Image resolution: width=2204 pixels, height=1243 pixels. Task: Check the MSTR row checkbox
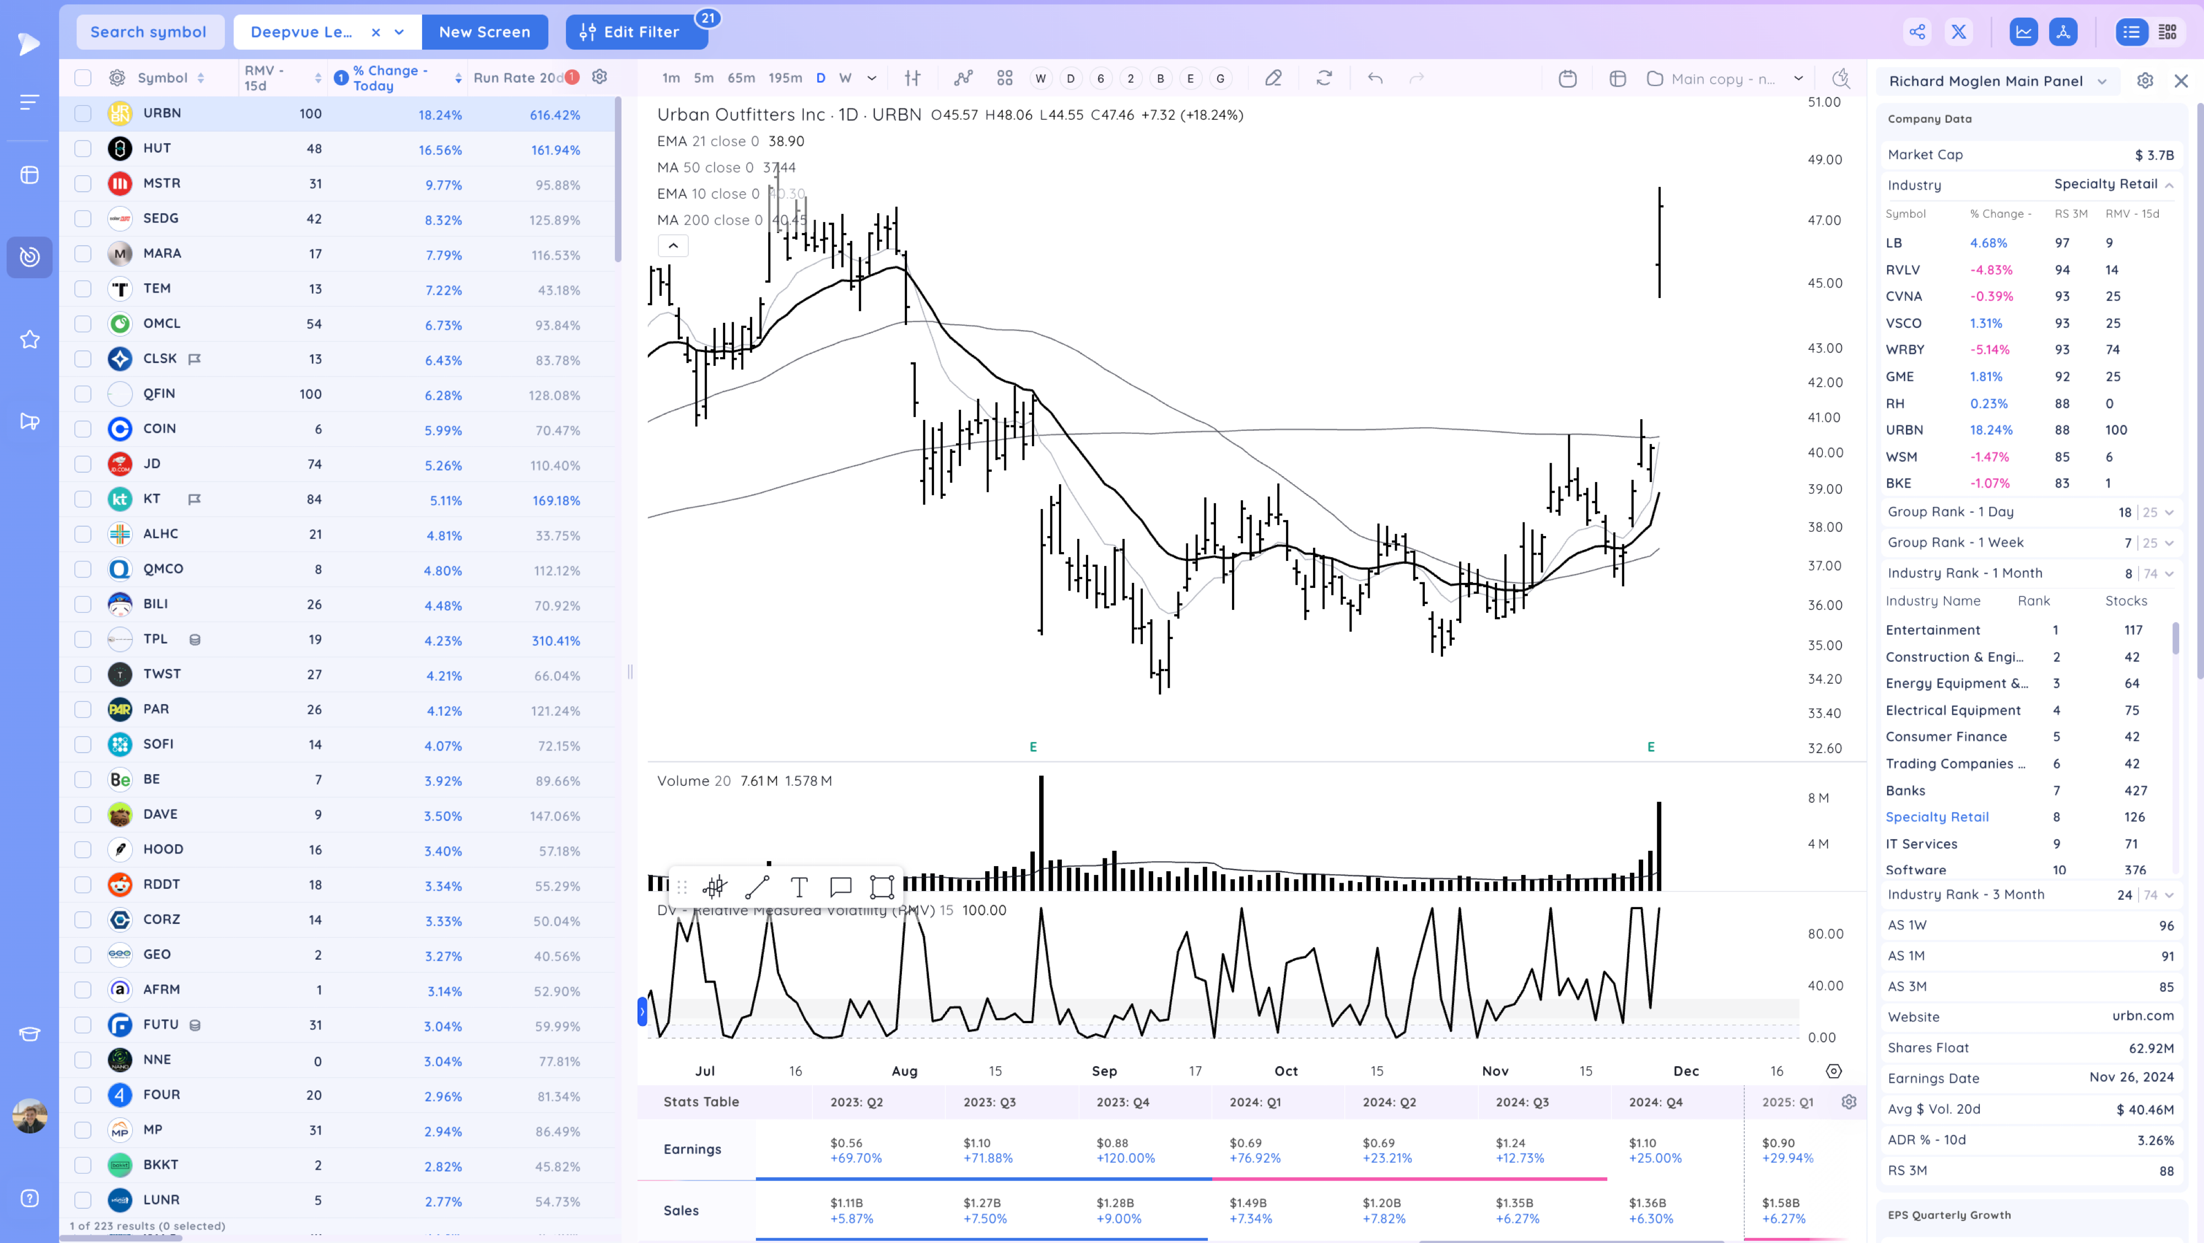(83, 183)
